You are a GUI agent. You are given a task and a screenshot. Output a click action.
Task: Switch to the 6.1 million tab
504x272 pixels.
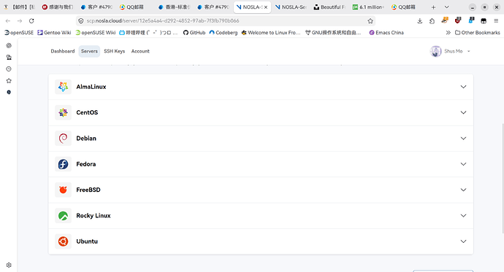[x=369, y=7]
